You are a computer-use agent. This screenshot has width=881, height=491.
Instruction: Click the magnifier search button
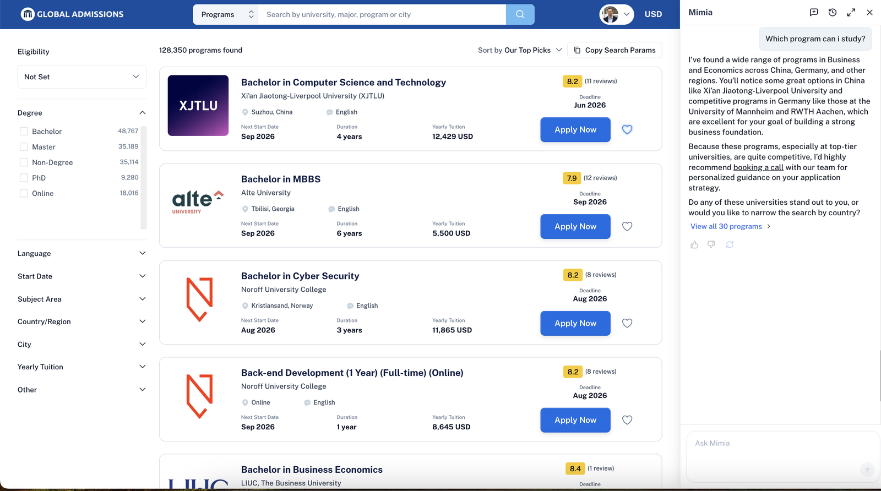520,14
